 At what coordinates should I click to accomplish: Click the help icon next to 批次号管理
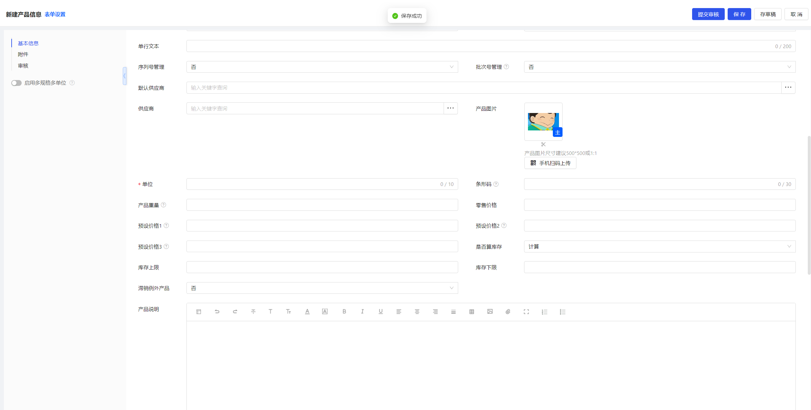coord(506,67)
